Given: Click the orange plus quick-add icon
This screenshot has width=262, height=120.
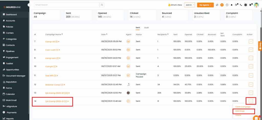Looking at the screenshot, I should [x=222, y=5].
